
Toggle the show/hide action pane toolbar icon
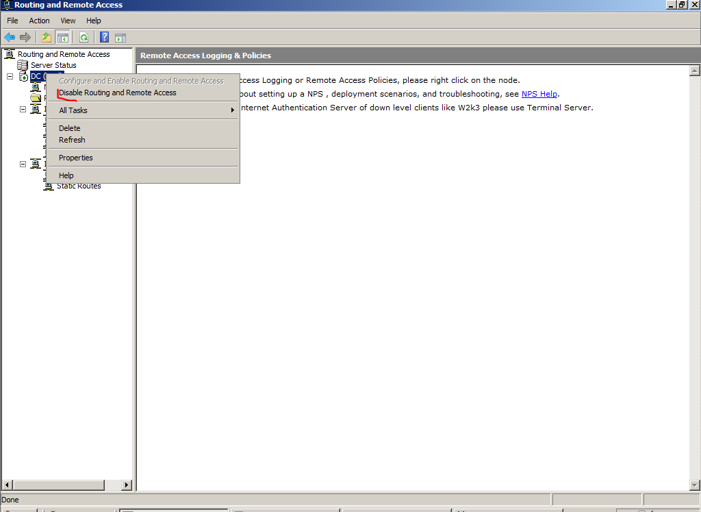pyautogui.click(x=120, y=38)
